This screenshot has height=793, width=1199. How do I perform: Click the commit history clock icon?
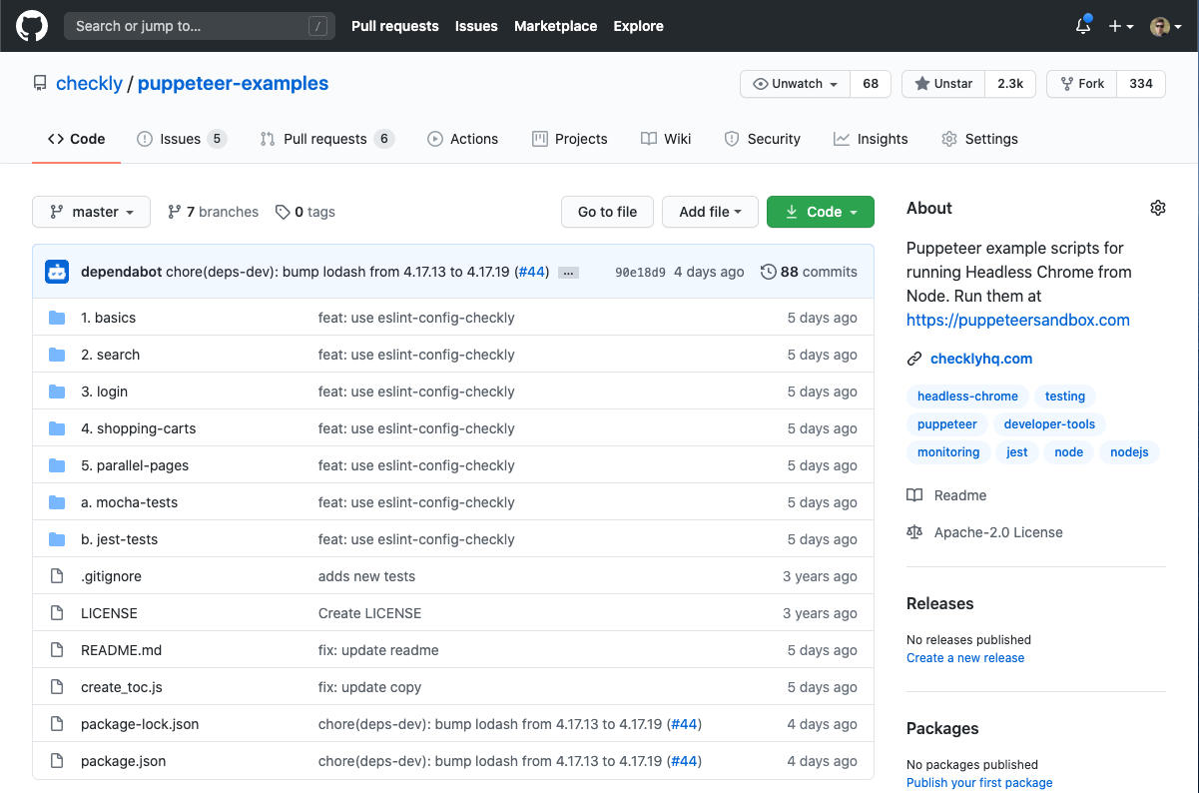[x=768, y=272]
